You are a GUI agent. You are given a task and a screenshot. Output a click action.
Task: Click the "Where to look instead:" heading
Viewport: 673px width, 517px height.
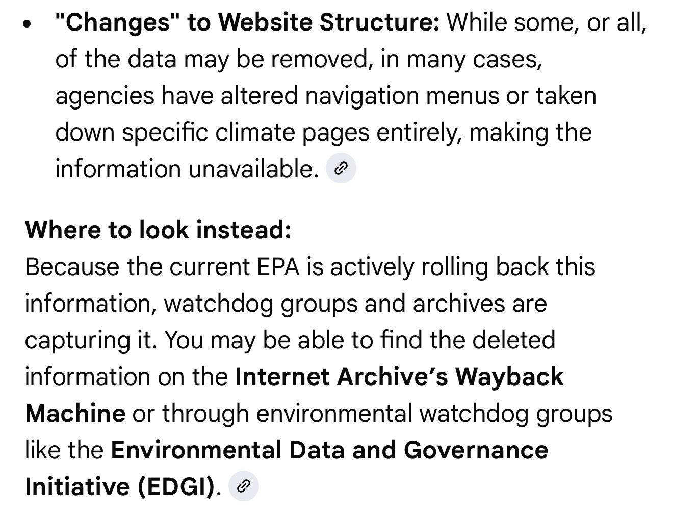click(x=158, y=230)
